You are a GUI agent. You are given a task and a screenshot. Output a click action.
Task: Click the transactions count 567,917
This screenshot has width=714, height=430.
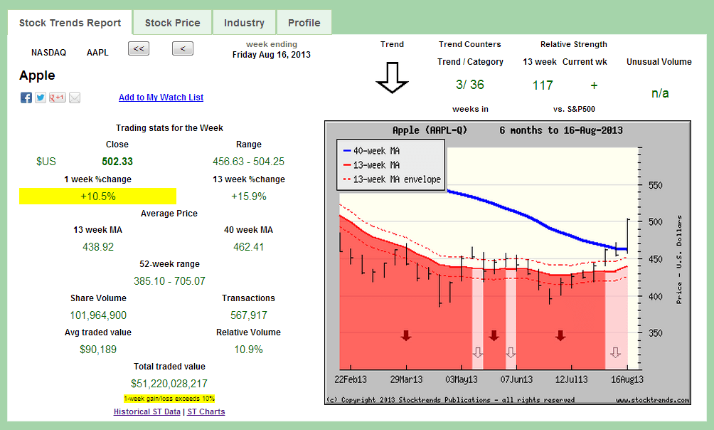pos(249,315)
